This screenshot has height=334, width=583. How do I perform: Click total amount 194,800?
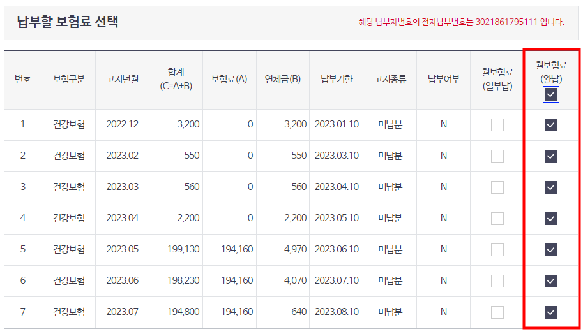tap(184, 311)
